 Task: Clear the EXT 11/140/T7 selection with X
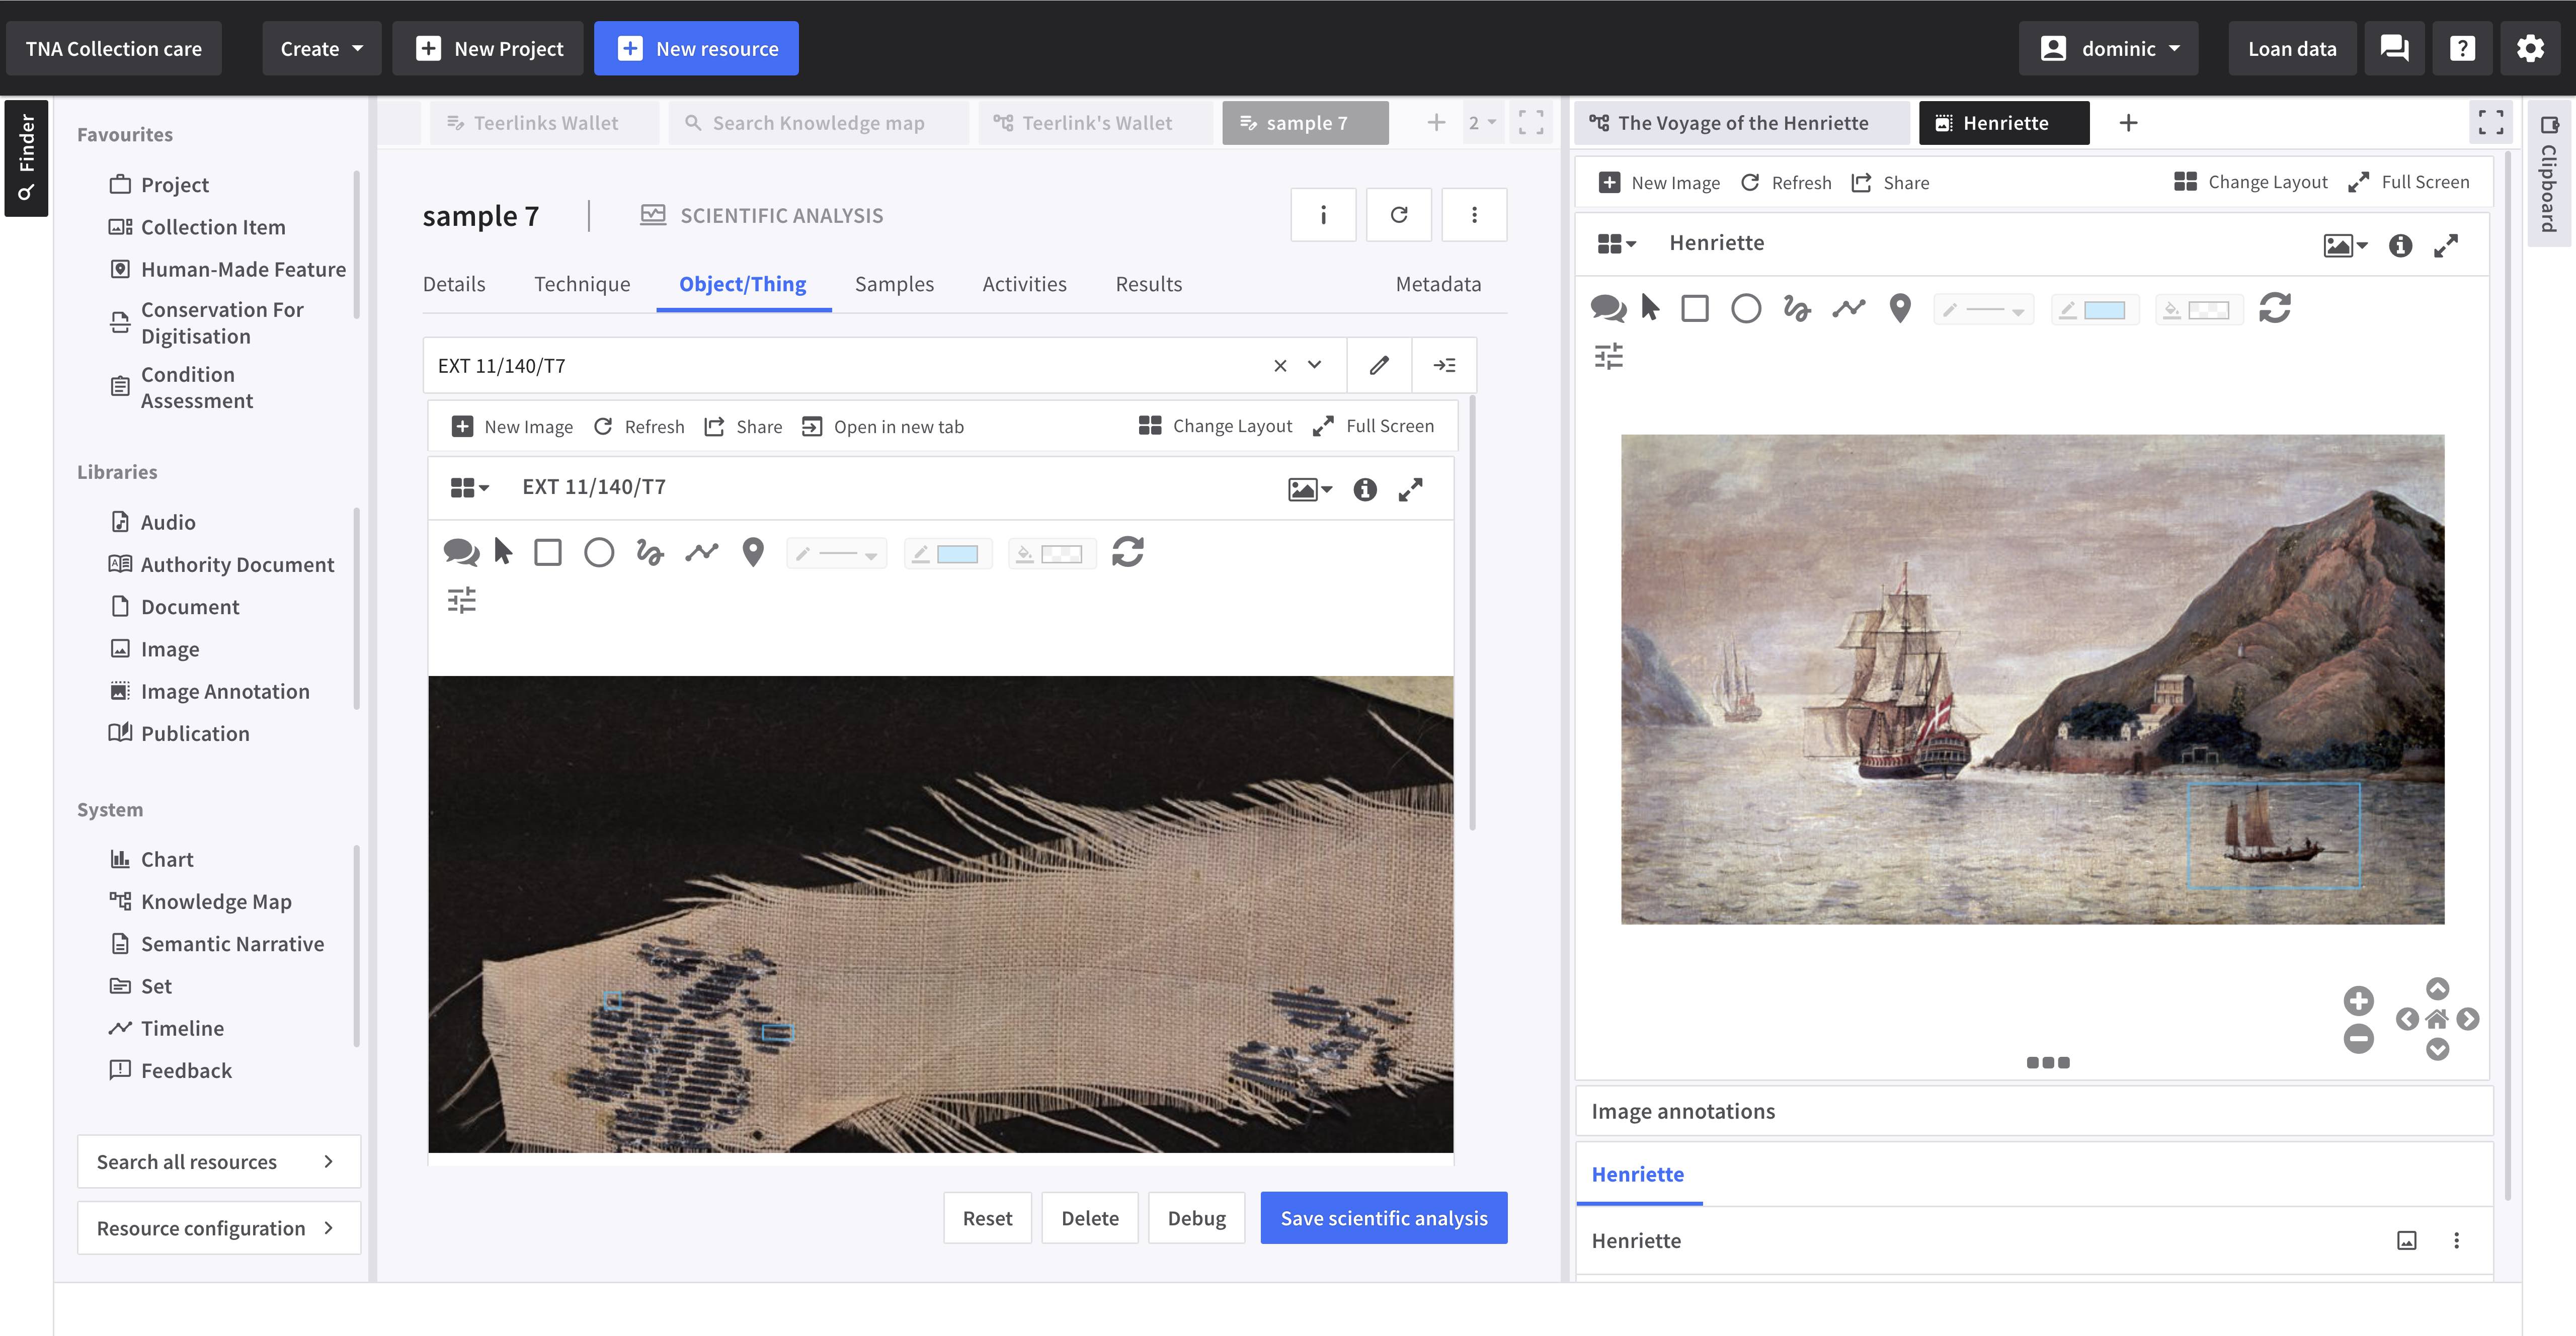[1280, 365]
